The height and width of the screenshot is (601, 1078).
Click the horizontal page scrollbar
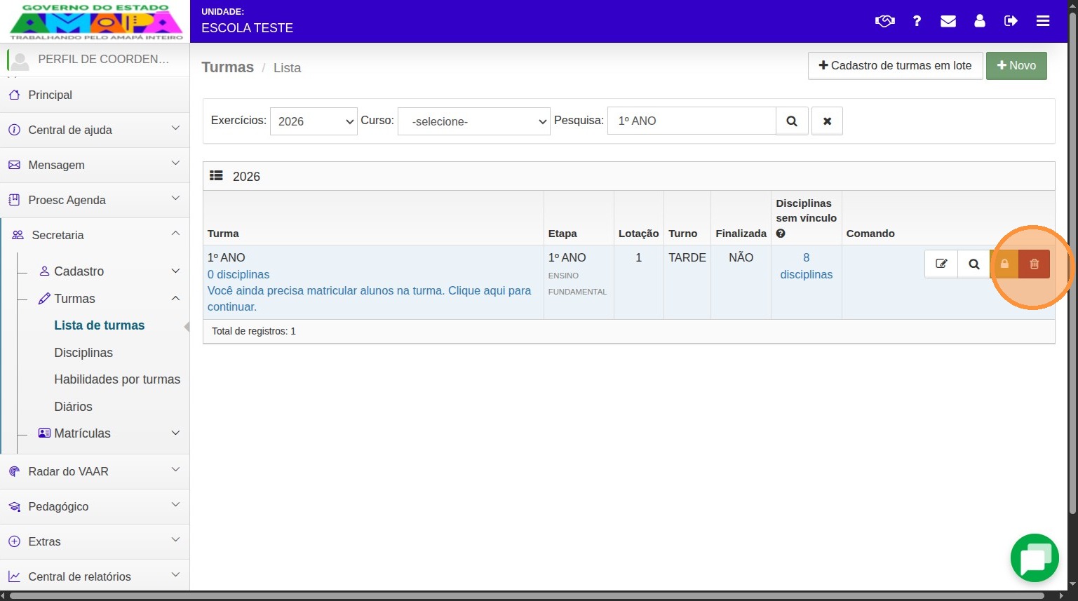point(527,596)
